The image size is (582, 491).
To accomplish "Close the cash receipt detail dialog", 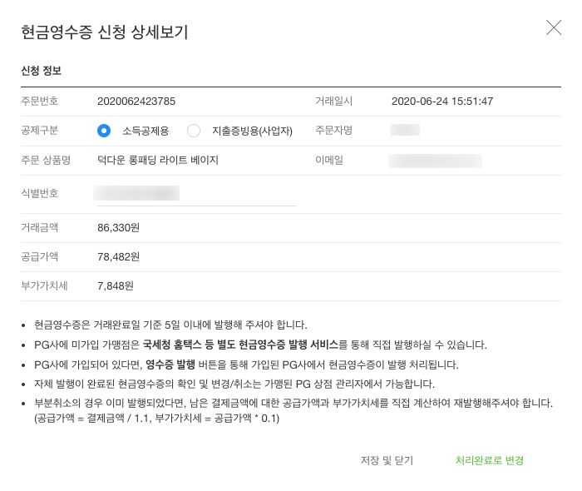I will click(x=554, y=27).
